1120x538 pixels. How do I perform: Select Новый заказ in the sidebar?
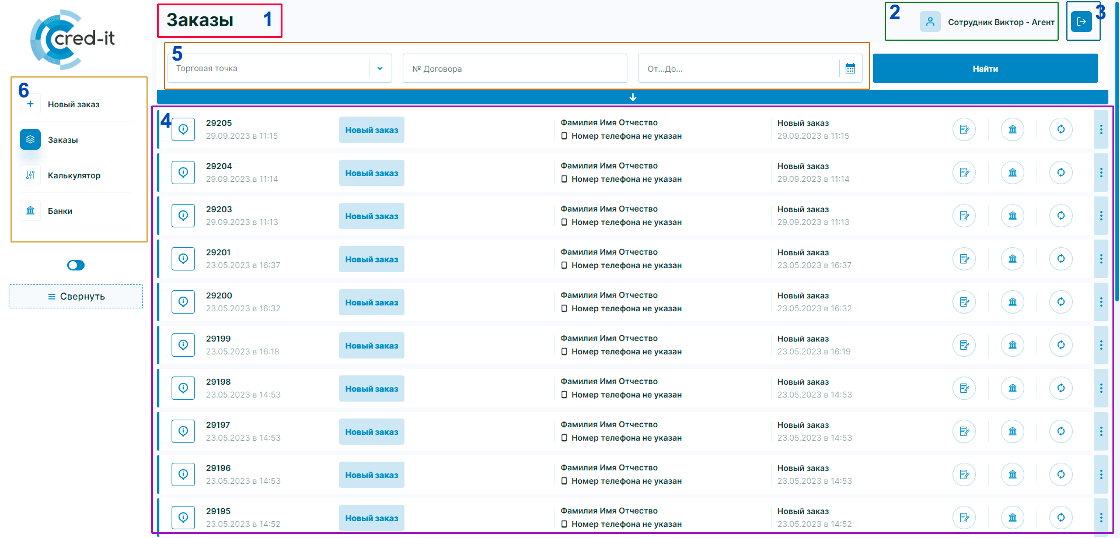[30, 104]
